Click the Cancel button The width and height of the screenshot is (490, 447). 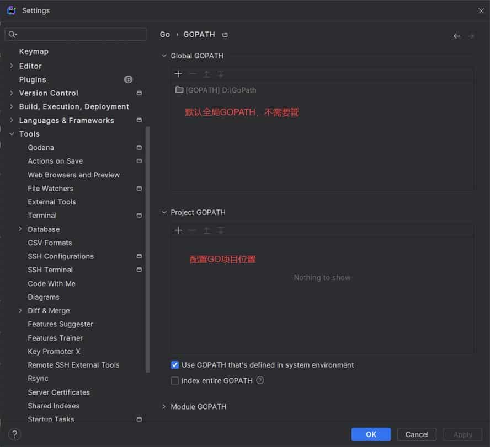tap(417, 434)
